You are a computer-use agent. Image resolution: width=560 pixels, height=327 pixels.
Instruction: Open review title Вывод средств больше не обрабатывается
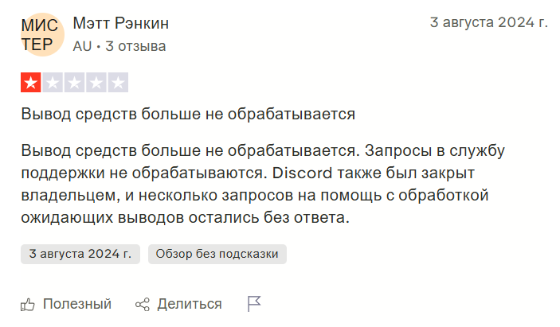[188, 114]
